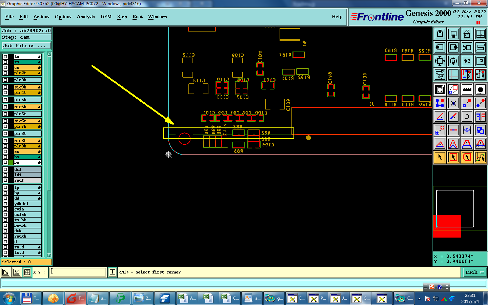Click the 1:2 scale icon
Viewport: 488px width, 305px height.
click(x=467, y=61)
